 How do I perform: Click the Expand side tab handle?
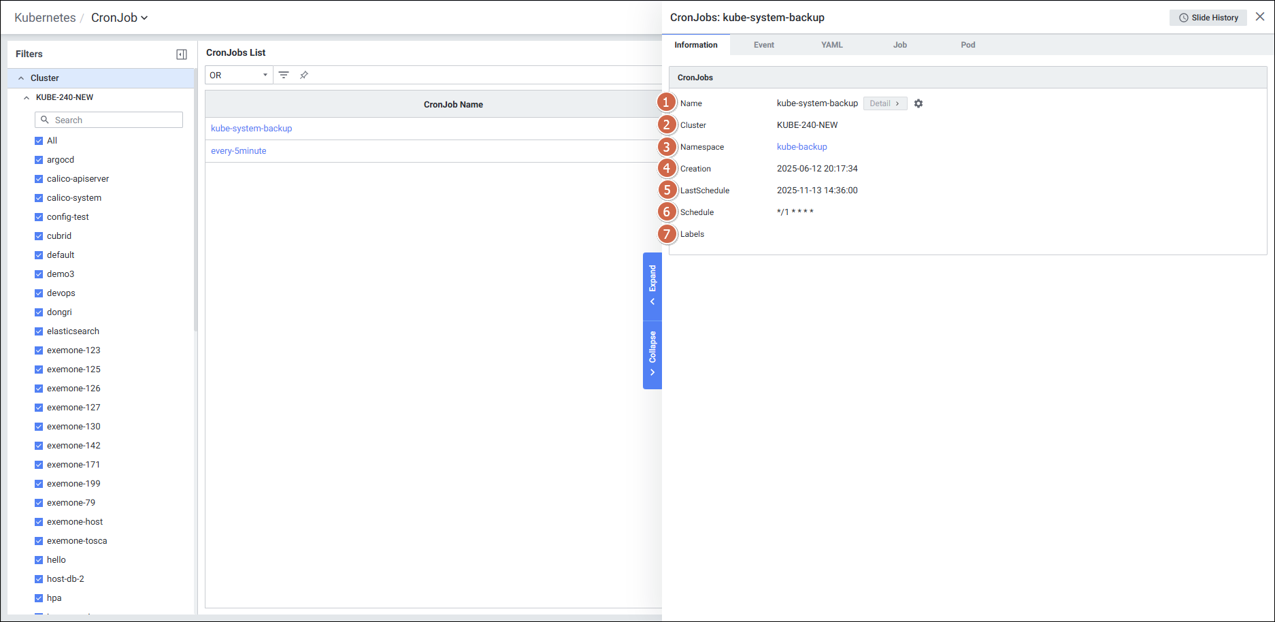click(652, 286)
